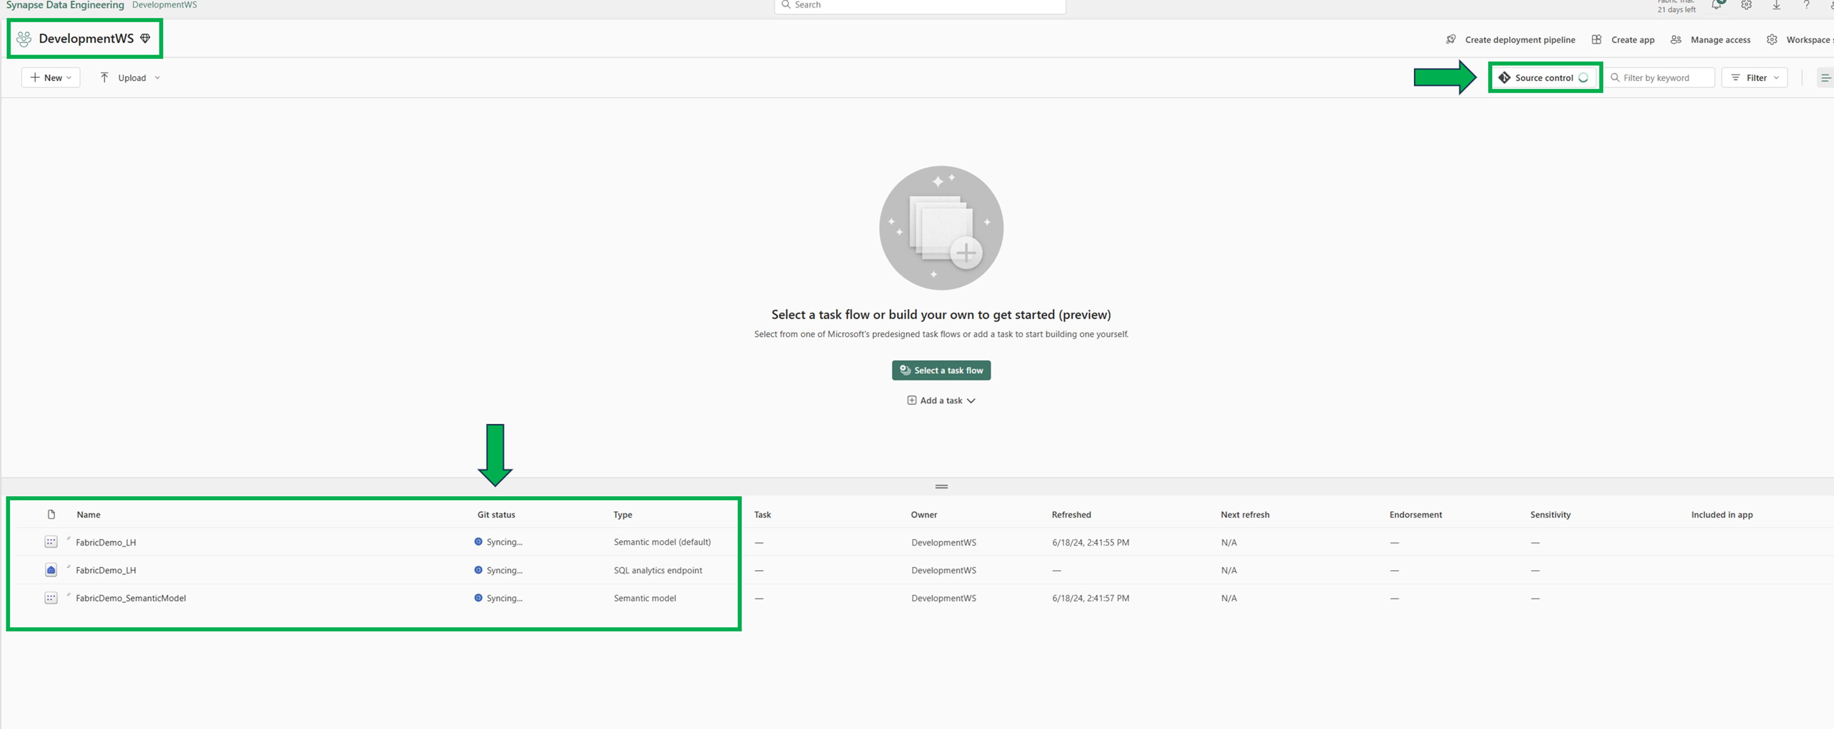Expand the Upload dropdown chevron
The height and width of the screenshot is (729, 1834).
[x=157, y=78]
